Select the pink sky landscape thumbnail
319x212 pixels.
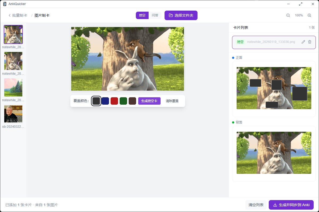tap(13, 87)
